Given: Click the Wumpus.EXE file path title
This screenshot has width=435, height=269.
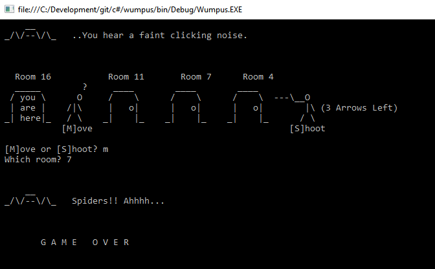Looking at the screenshot, I should point(130,10).
